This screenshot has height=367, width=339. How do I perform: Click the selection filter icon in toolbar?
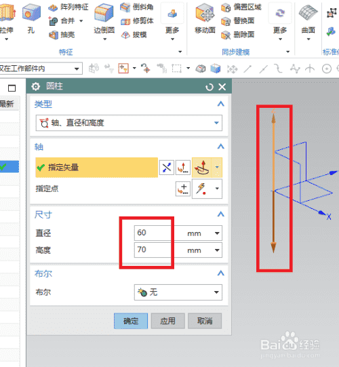point(123,69)
